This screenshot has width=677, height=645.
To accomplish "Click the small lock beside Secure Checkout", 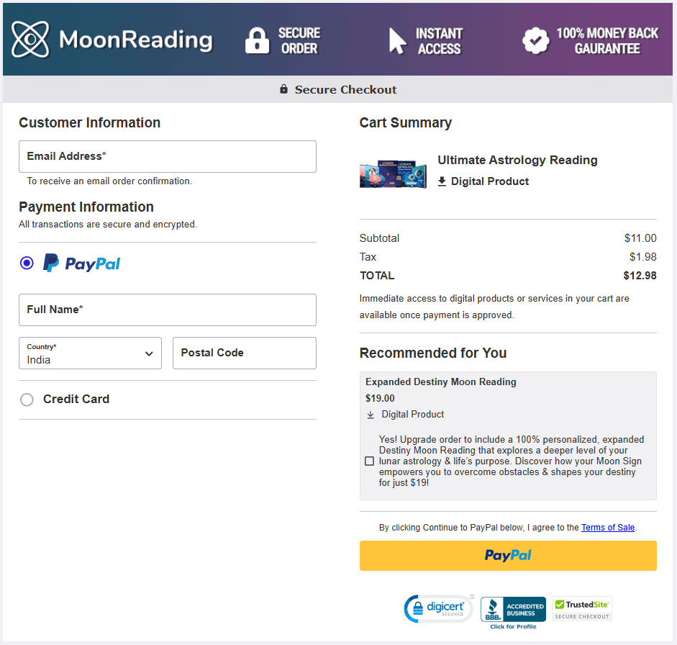I will 283,89.
